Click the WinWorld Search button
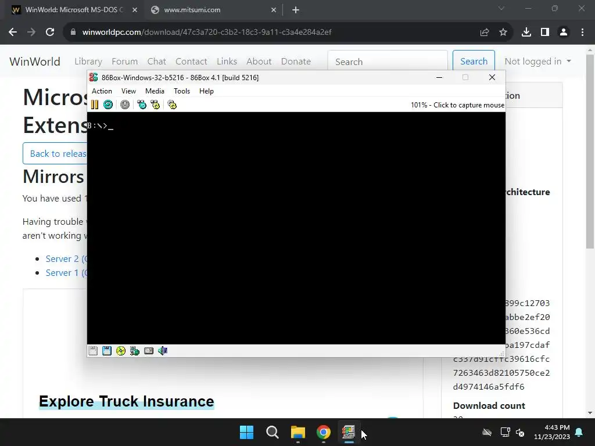 pos(474,62)
